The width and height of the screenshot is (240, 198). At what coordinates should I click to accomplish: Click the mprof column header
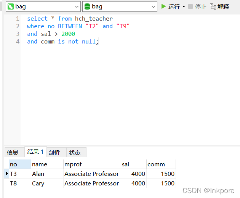[x=92, y=164]
